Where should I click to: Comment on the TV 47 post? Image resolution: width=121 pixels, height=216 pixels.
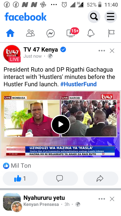pos(60,179)
